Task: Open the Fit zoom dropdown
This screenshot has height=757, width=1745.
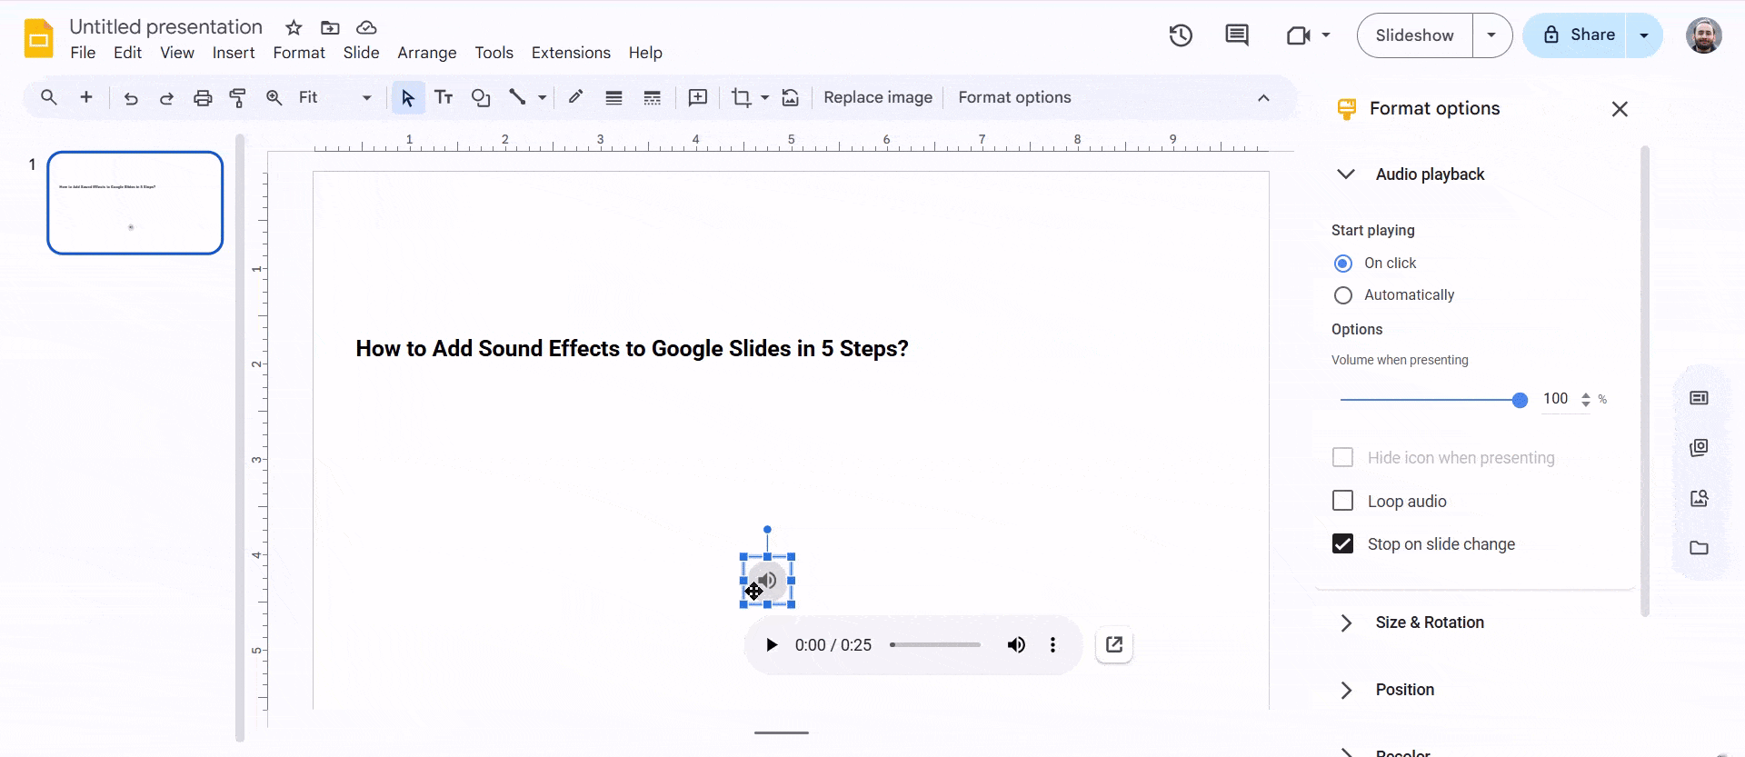Action: tap(334, 98)
